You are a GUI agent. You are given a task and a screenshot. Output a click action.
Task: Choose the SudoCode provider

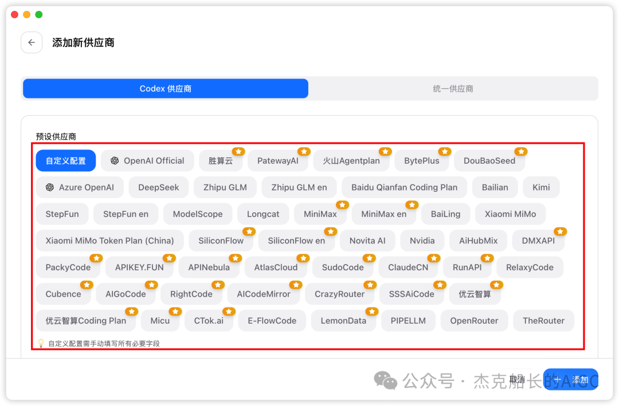[x=343, y=267]
